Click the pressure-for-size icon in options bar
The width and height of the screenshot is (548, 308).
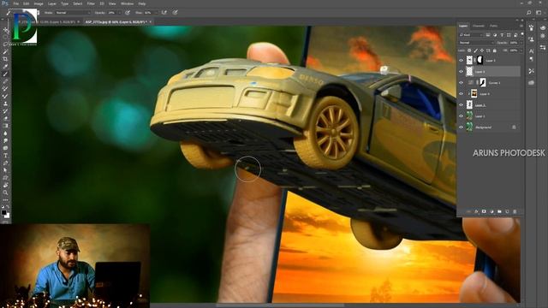click(175, 13)
